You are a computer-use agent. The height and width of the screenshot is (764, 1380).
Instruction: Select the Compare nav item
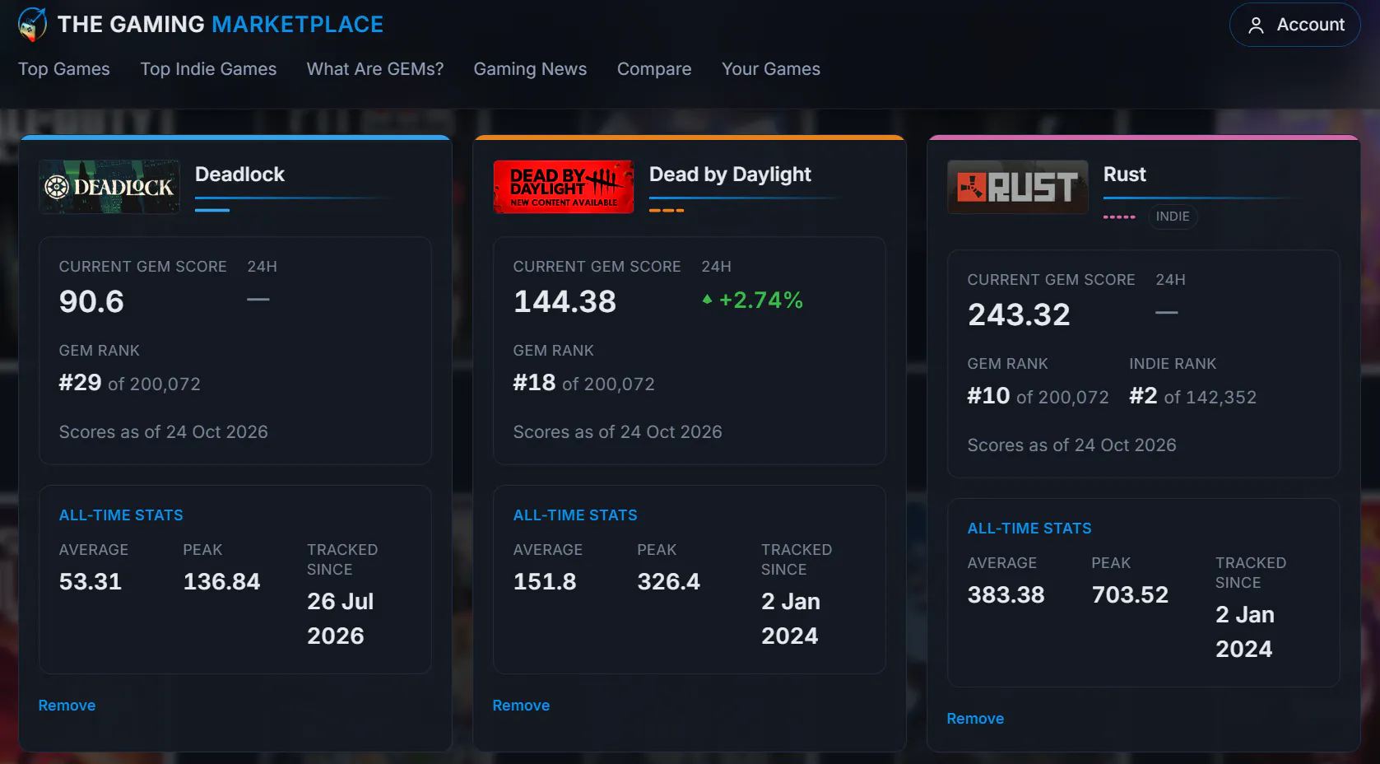click(654, 69)
